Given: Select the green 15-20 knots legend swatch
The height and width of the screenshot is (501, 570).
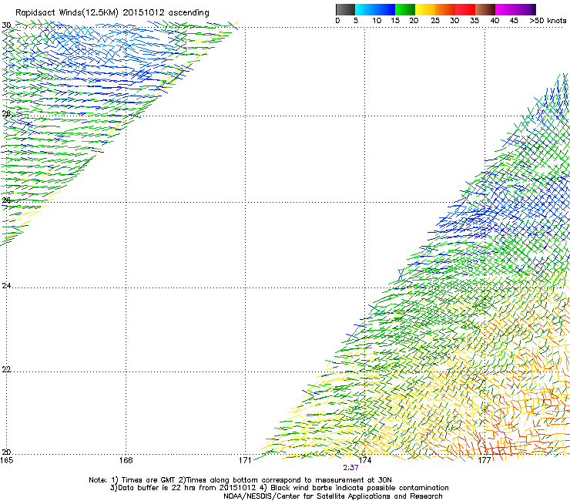Looking at the screenshot, I should (405, 9).
